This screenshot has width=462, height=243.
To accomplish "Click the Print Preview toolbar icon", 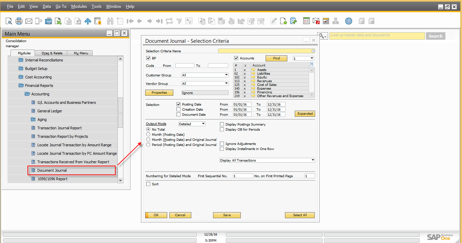I will pos(9,21).
